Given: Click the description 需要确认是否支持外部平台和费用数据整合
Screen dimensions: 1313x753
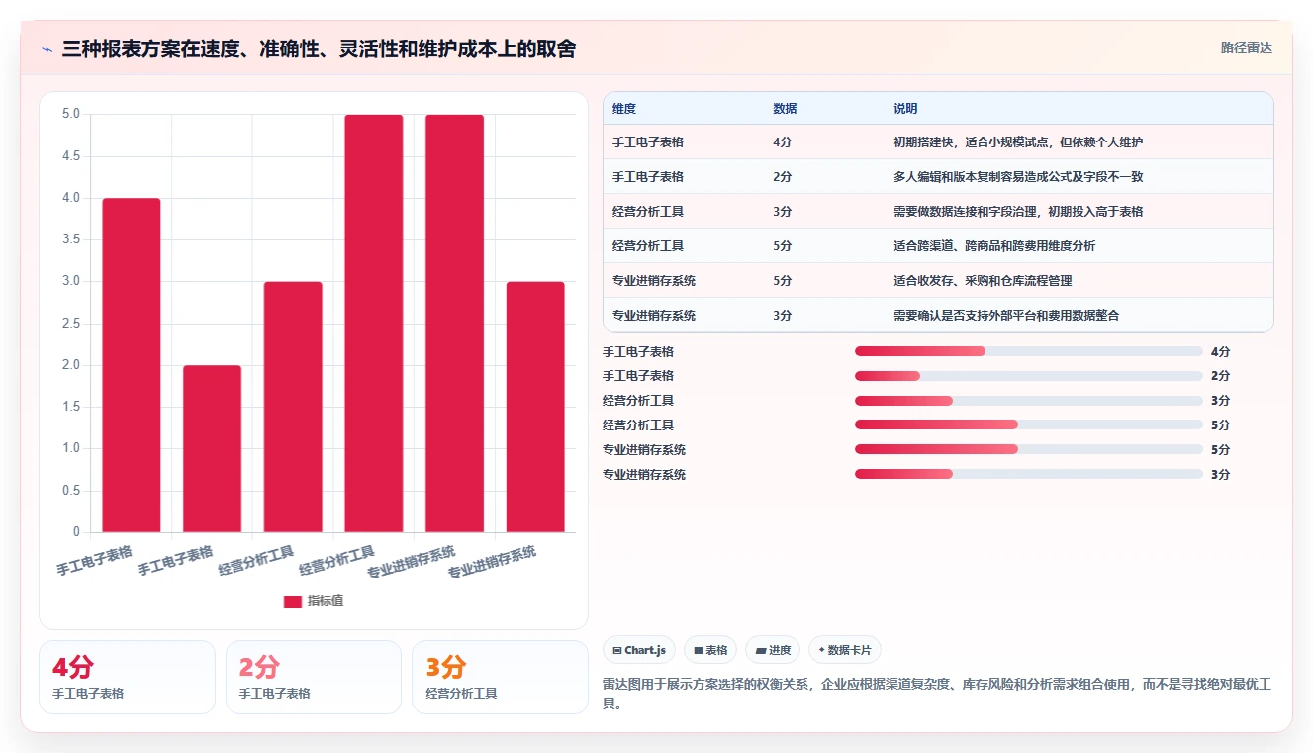Looking at the screenshot, I should click(1006, 315).
